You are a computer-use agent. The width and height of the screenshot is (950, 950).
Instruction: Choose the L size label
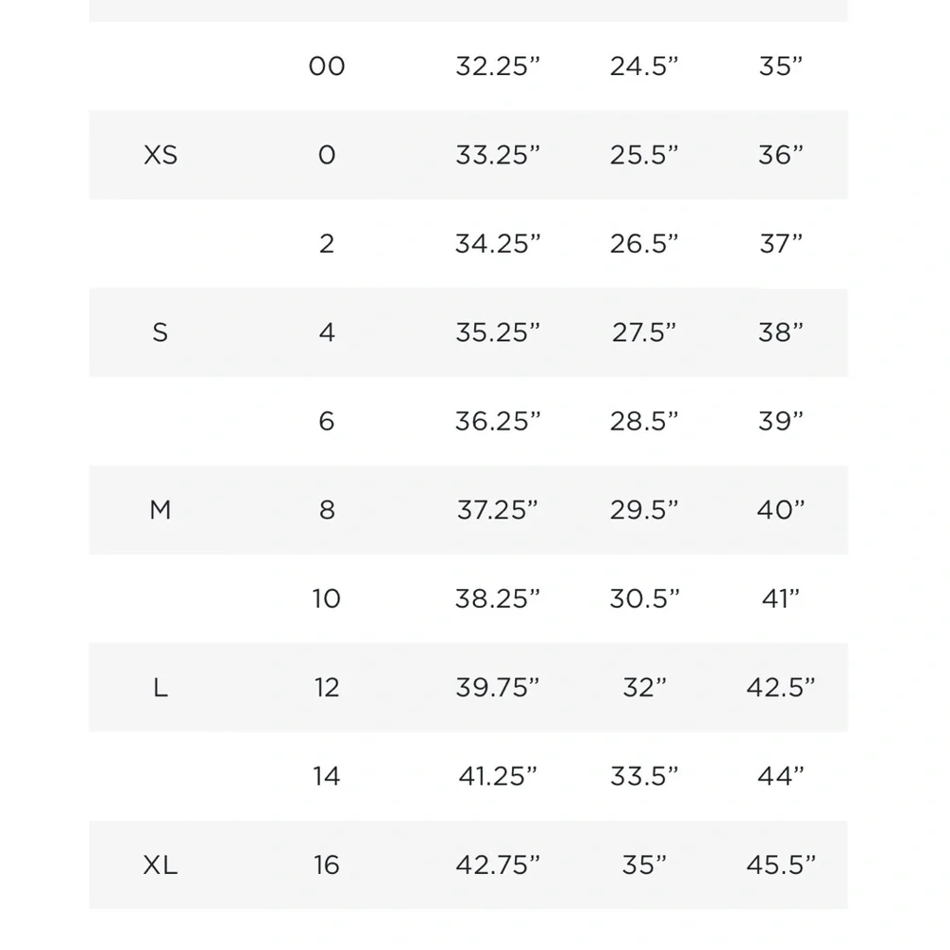coord(161,688)
